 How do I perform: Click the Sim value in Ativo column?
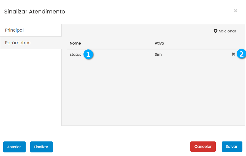pos(158,55)
